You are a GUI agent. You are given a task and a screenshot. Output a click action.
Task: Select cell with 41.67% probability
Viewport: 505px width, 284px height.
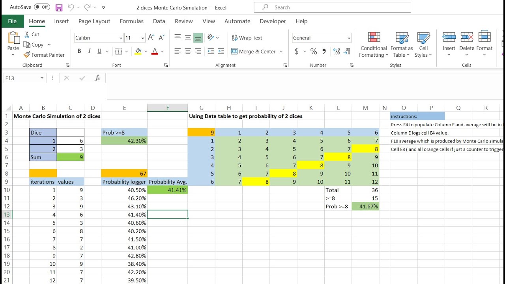(365, 206)
